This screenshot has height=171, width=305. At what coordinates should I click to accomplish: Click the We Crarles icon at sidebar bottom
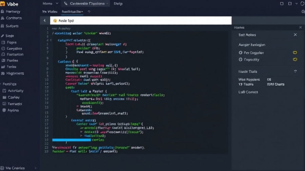[2, 168]
